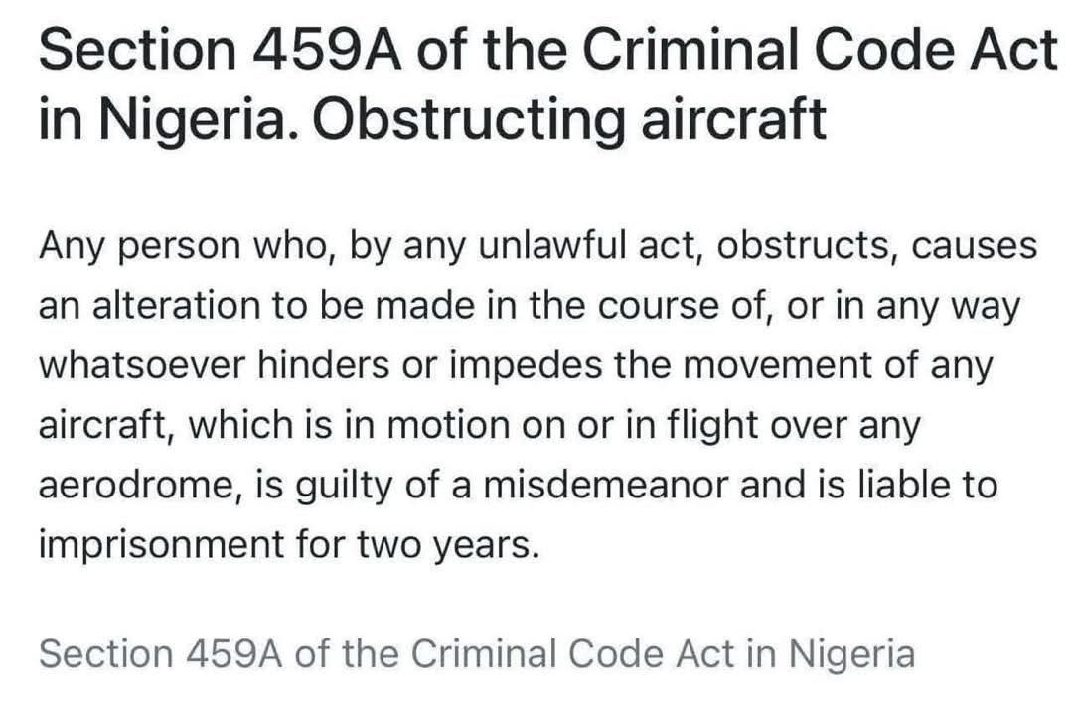Click the word whatsoever in the paragraph
The width and height of the screenshot is (1073, 709).
click(x=142, y=365)
